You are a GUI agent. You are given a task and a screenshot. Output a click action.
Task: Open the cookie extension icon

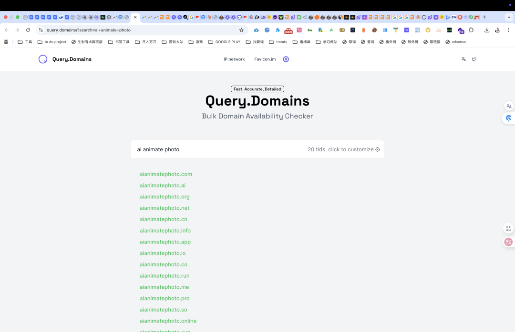pyautogui.click(x=374, y=30)
